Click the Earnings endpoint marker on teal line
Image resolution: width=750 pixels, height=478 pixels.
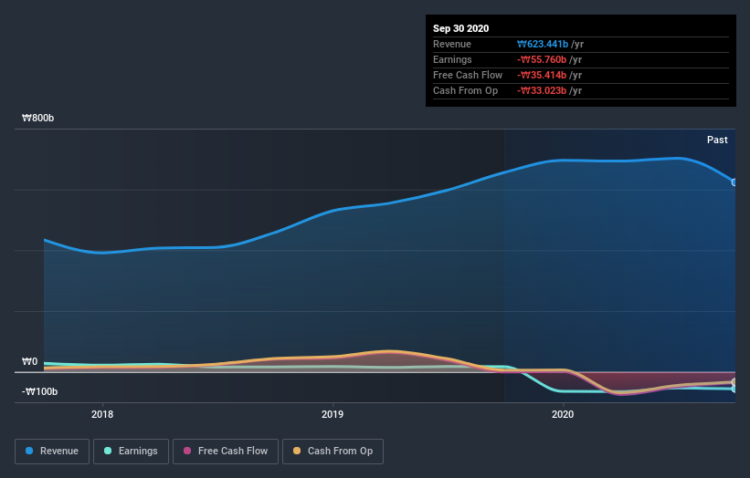pyautogui.click(x=734, y=389)
